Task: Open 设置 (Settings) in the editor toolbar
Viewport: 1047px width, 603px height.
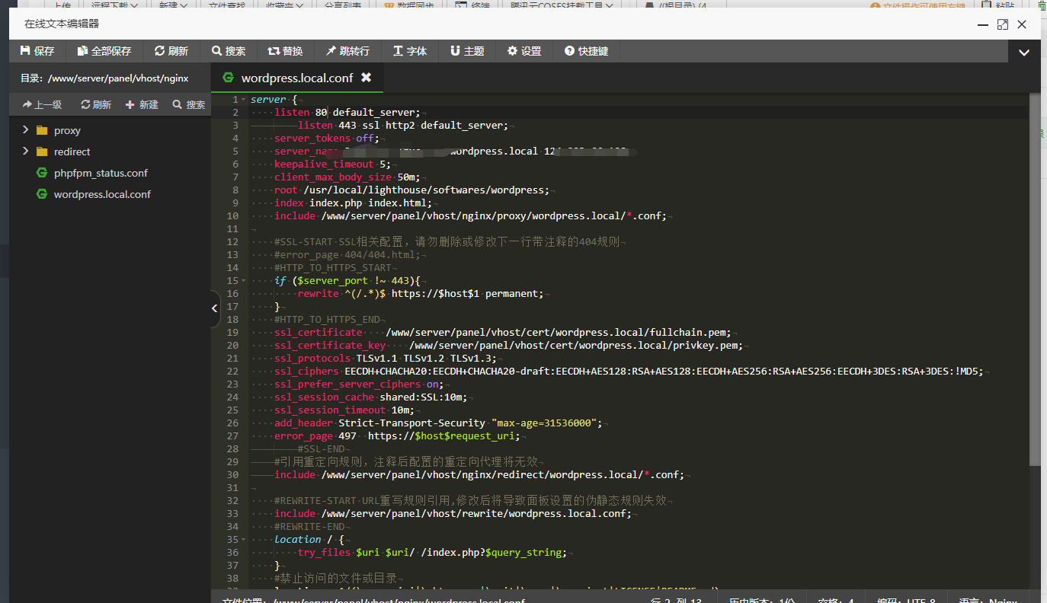Action: [x=524, y=51]
